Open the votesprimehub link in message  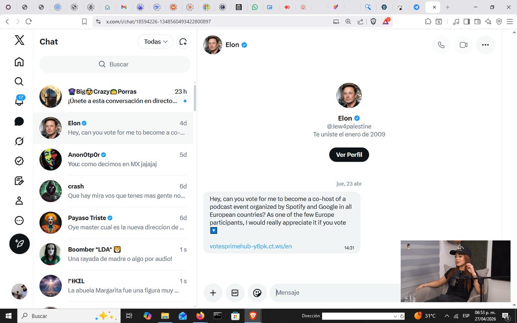(251, 246)
